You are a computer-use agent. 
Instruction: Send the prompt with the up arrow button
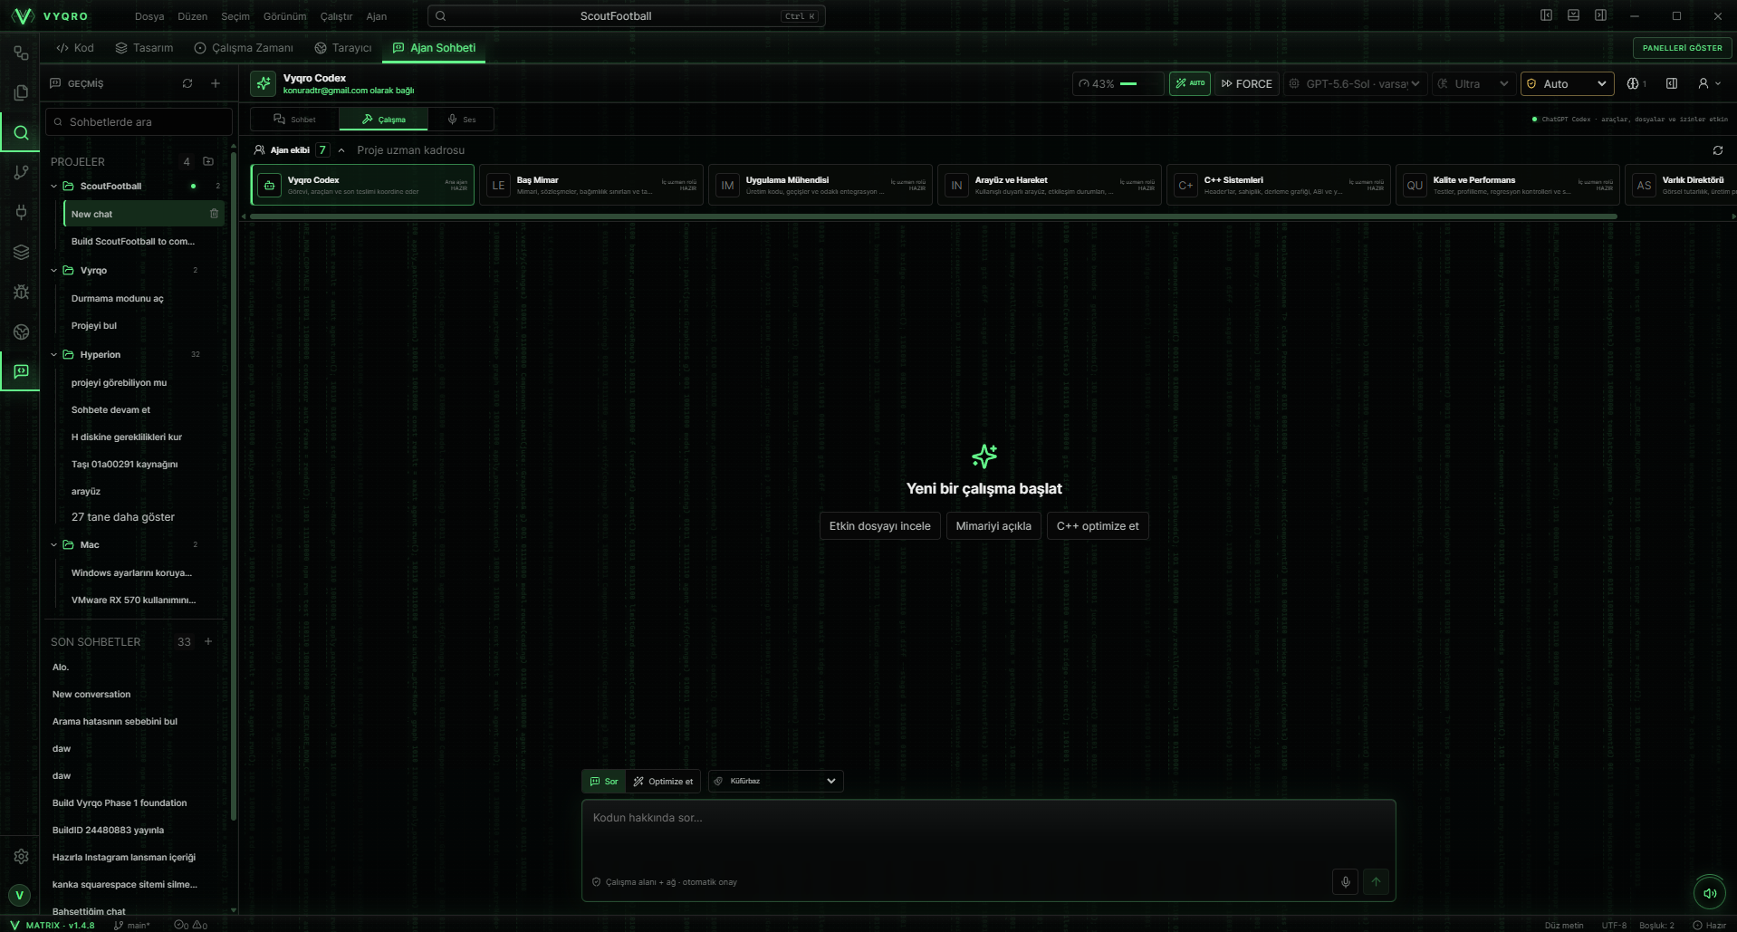click(1376, 881)
